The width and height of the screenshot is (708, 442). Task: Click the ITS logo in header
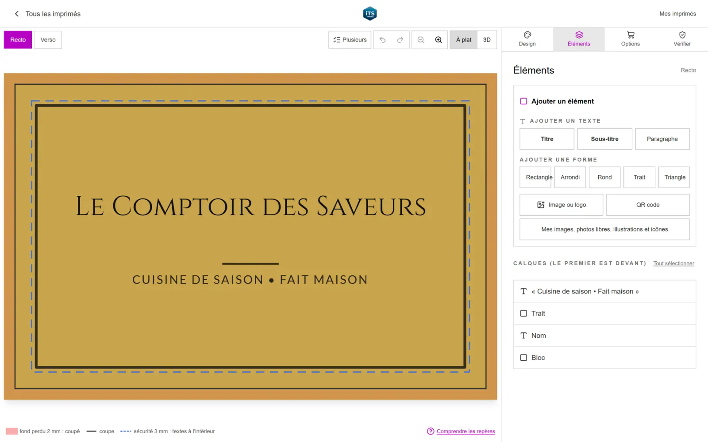click(369, 14)
